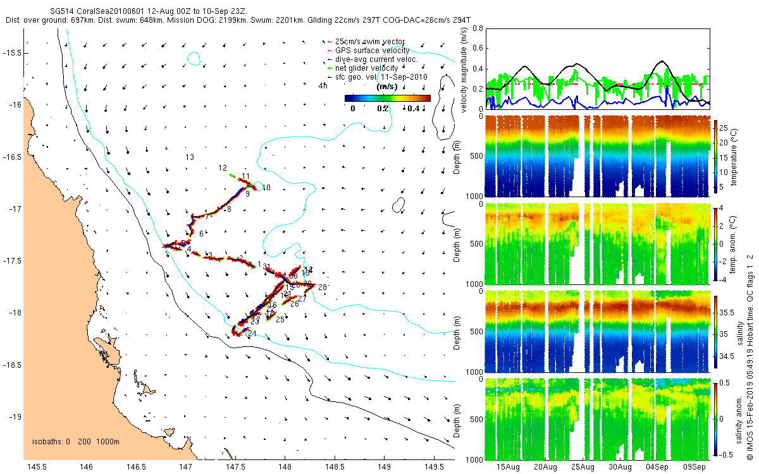Screen dimensions: 759x474
Task: Click the temperature depth-section panel
Action: click(598, 157)
